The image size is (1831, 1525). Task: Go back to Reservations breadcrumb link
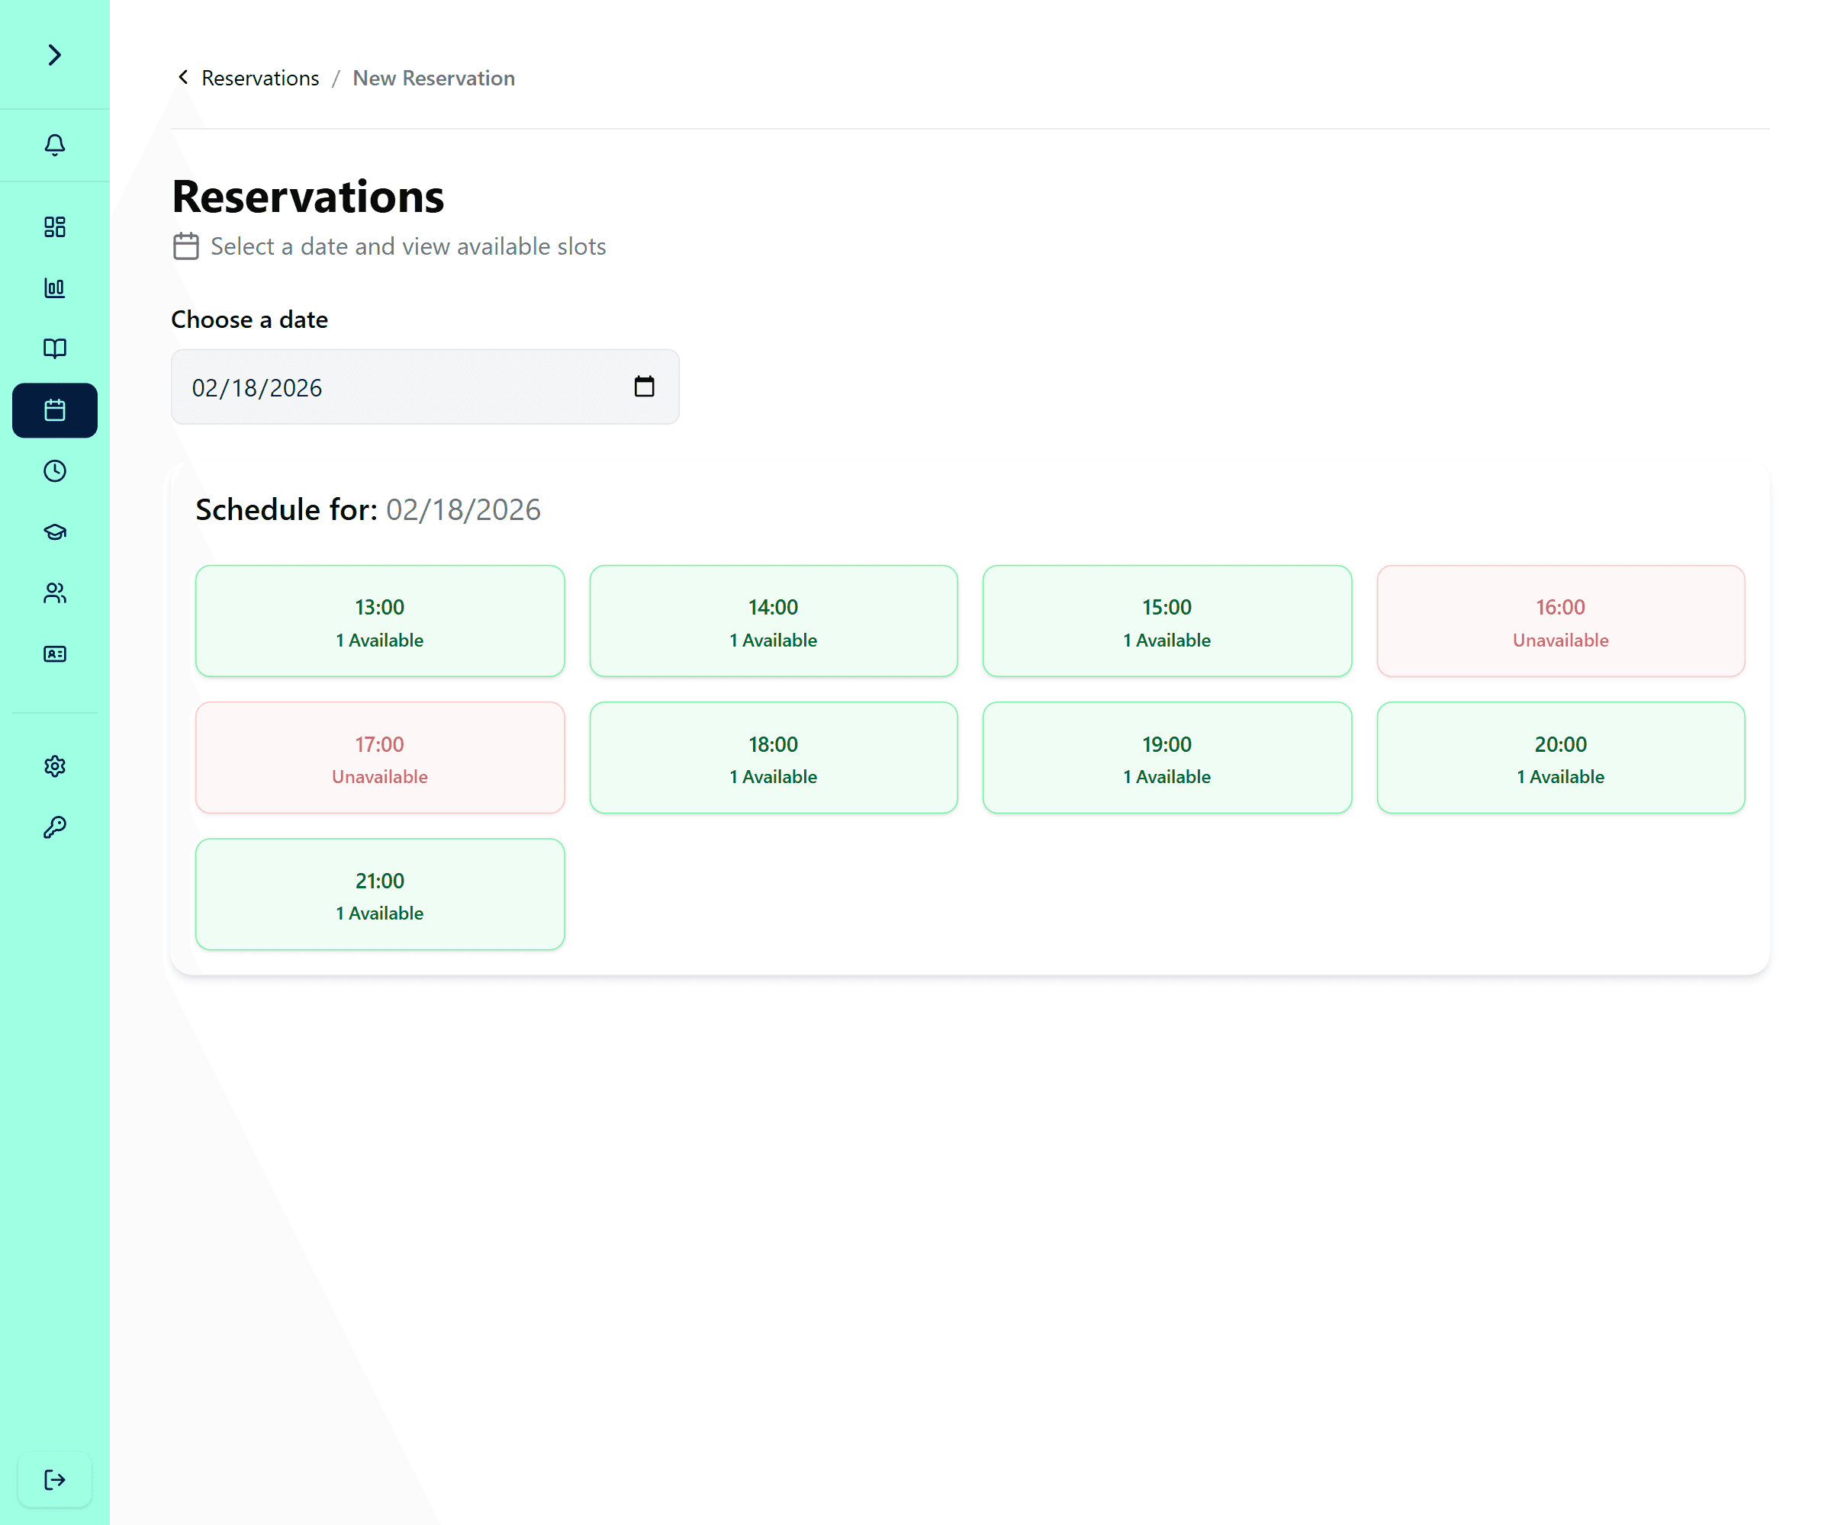[260, 79]
